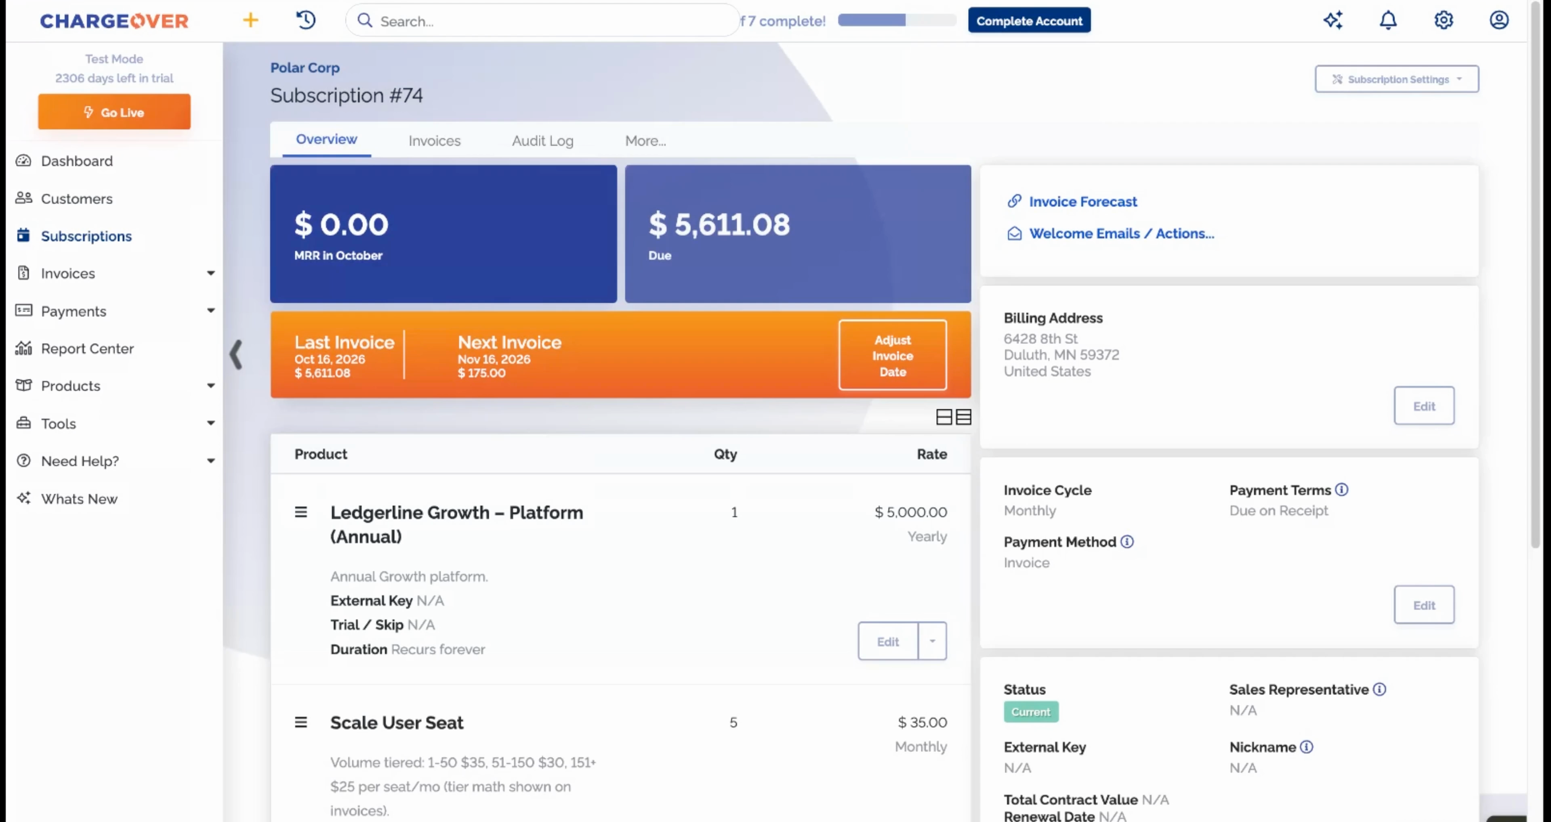This screenshot has height=822, width=1551.
Task: Open the Invoice Forecast link
Action: pos(1082,201)
